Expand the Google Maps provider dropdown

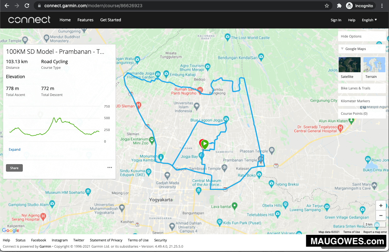coord(362,49)
